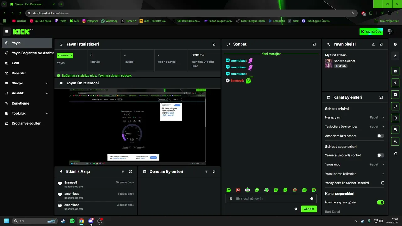Click the SORUNSUZ status badge
This screenshot has width=402, height=226.
click(x=65, y=56)
